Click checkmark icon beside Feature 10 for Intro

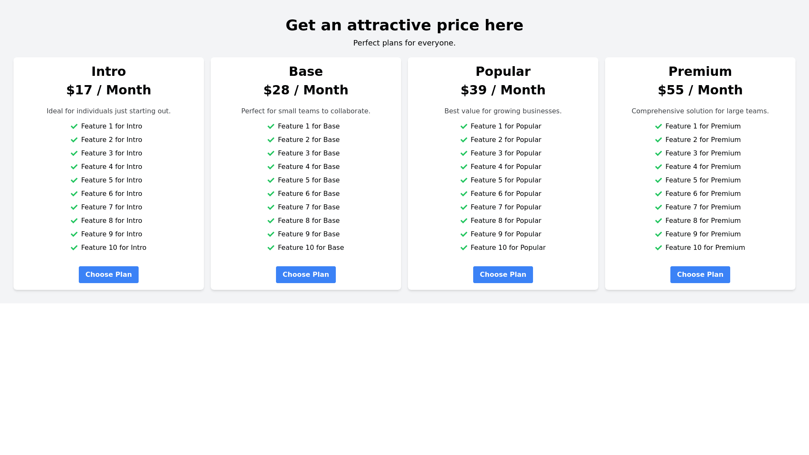tap(74, 248)
